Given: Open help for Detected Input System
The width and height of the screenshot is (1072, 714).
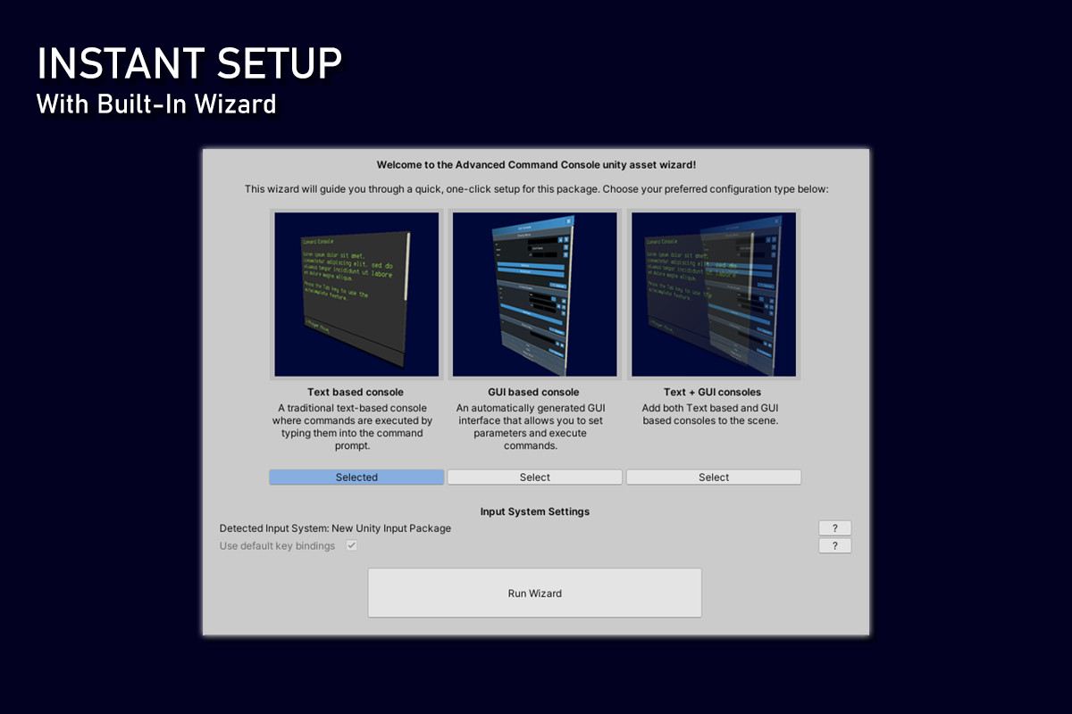Looking at the screenshot, I should pyautogui.click(x=834, y=528).
